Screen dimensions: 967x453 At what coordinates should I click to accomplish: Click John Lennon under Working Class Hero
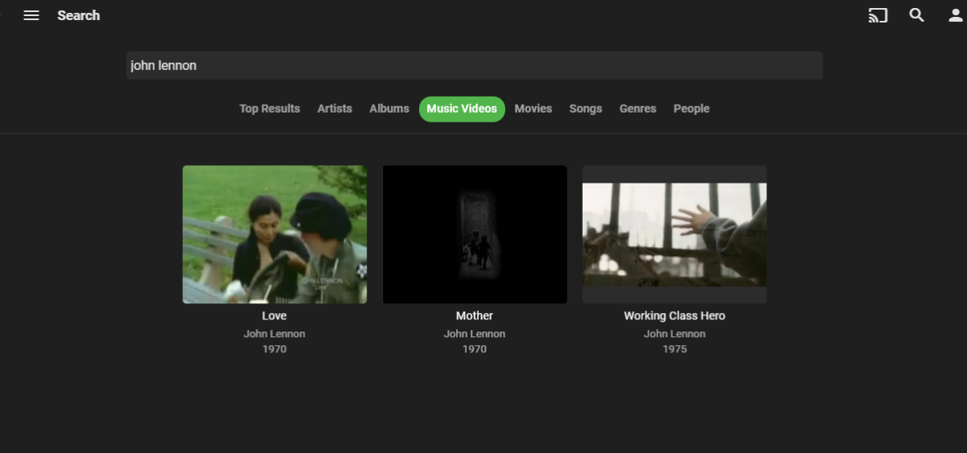tap(674, 334)
